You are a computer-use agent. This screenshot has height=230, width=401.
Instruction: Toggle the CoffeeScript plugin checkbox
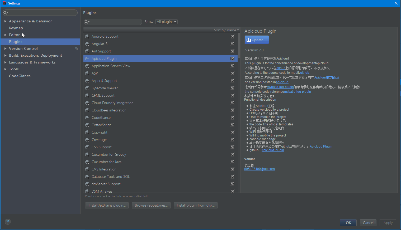pos(233,125)
